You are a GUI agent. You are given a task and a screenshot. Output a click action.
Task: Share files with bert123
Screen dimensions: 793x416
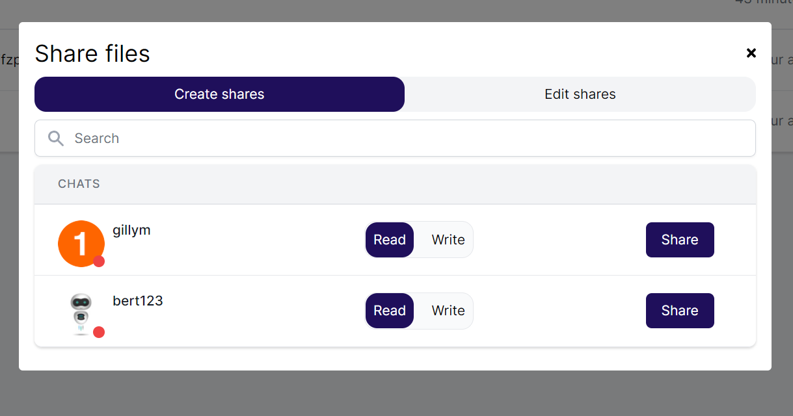[679, 311]
